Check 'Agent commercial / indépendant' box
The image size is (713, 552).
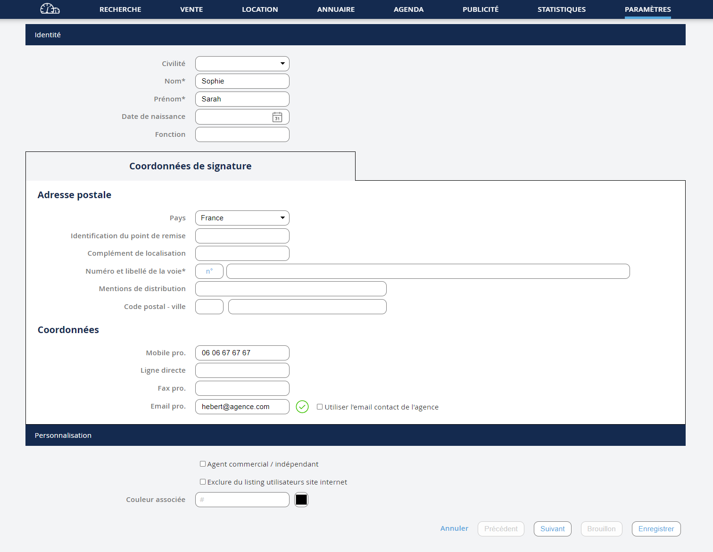[x=203, y=464]
